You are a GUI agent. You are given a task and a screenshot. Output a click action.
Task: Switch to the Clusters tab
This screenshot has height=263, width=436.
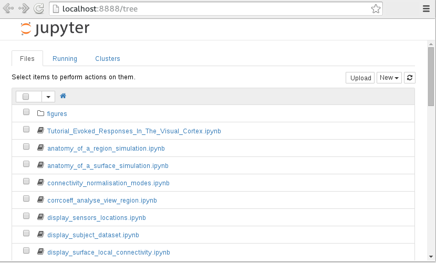[x=108, y=59]
